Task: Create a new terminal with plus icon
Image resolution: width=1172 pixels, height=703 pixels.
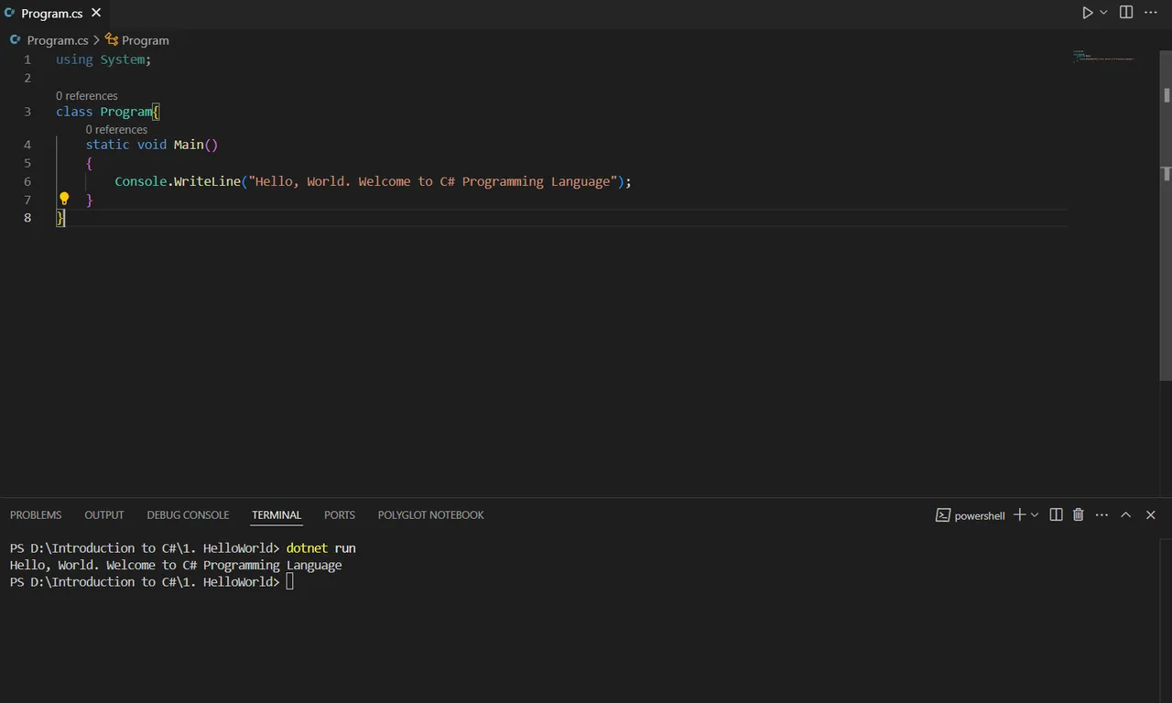Action: (x=1019, y=515)
